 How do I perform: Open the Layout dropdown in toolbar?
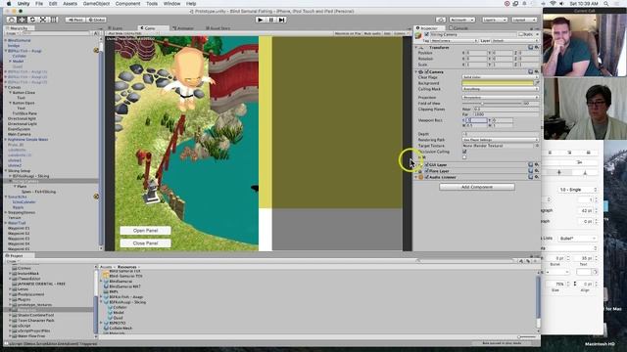click(x=524, y=20)
